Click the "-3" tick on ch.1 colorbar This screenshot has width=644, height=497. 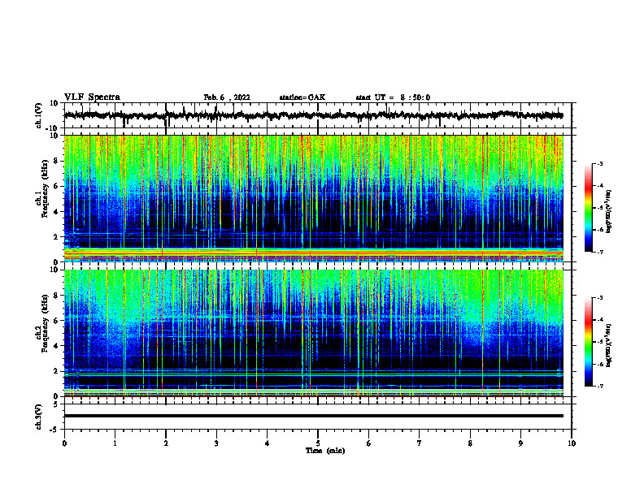600,163
